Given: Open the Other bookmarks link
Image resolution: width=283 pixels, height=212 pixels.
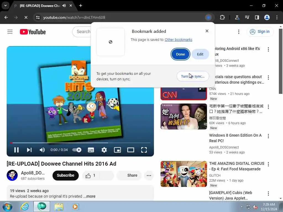Looking at the screenshot, I should [179, 40].
